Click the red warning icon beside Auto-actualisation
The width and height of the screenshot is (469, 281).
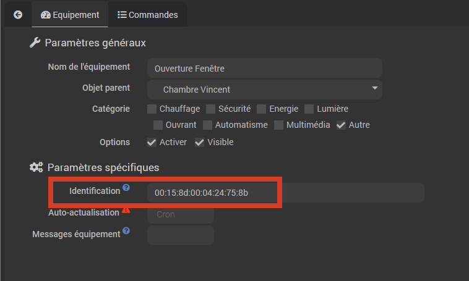click(126, 209)
